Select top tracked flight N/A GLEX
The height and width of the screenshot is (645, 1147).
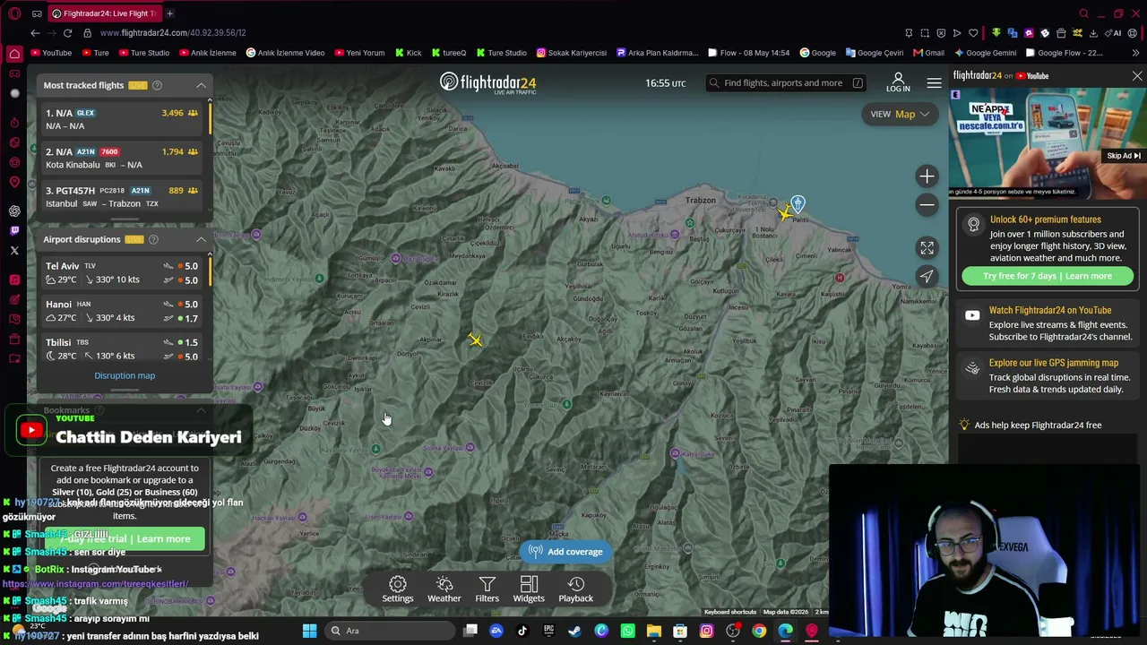coord(124,119)
